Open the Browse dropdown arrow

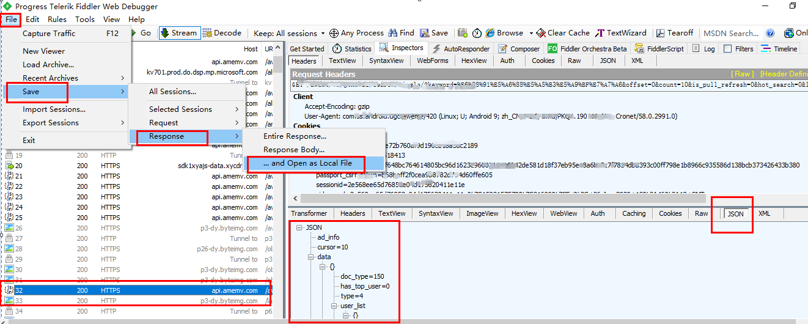[531, 33]
